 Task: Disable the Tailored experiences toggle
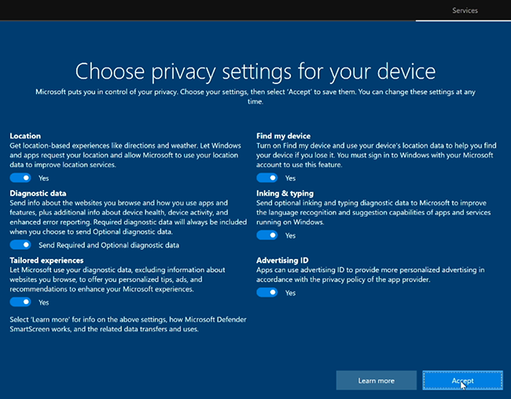tap(20, 302)
